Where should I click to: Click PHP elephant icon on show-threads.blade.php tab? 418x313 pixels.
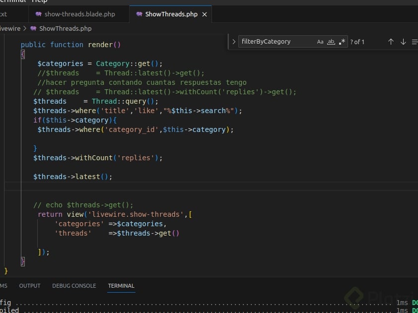39,14
